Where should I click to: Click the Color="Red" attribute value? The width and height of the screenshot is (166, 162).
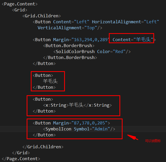(x=119, y=51)
